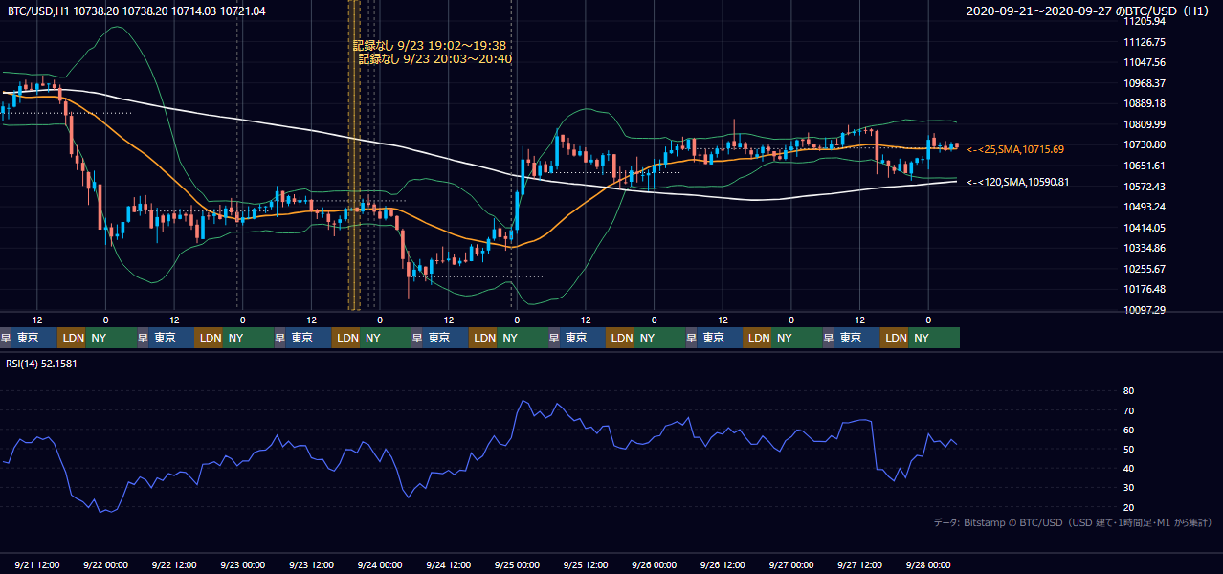Click the 2020-09-21～2020-09-27 chart title

click(x=1089, y=11)
